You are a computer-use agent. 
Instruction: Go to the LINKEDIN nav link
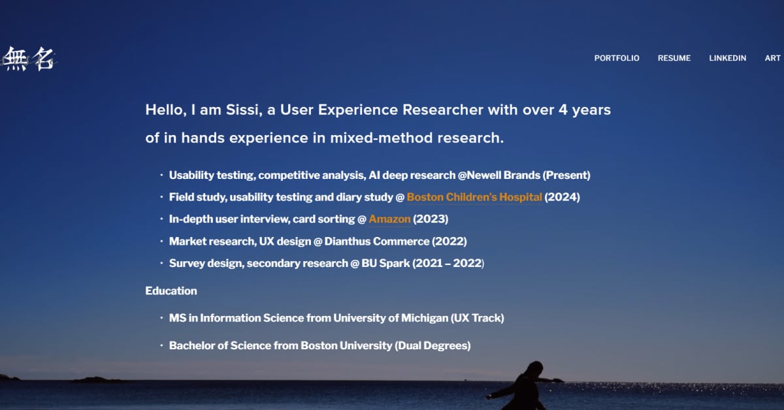[728, 58]
